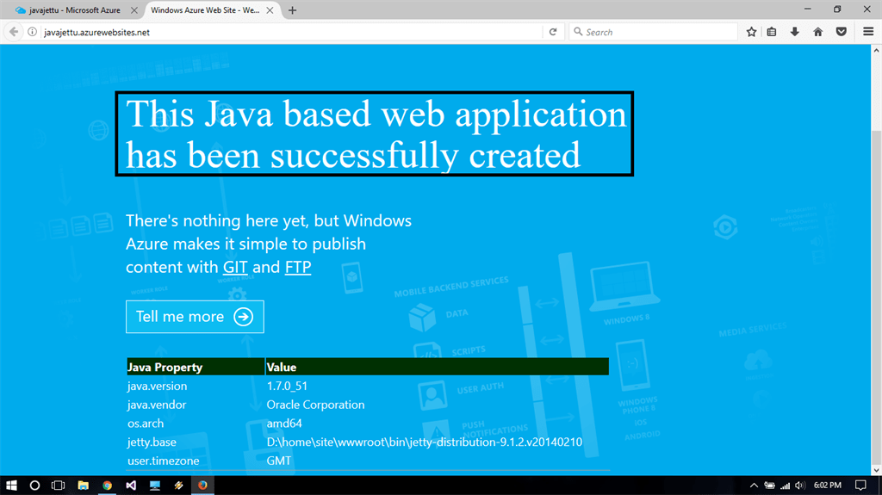Open the bookmarks list icon
This screenshot has width=882, height=495.
[772, 32]
